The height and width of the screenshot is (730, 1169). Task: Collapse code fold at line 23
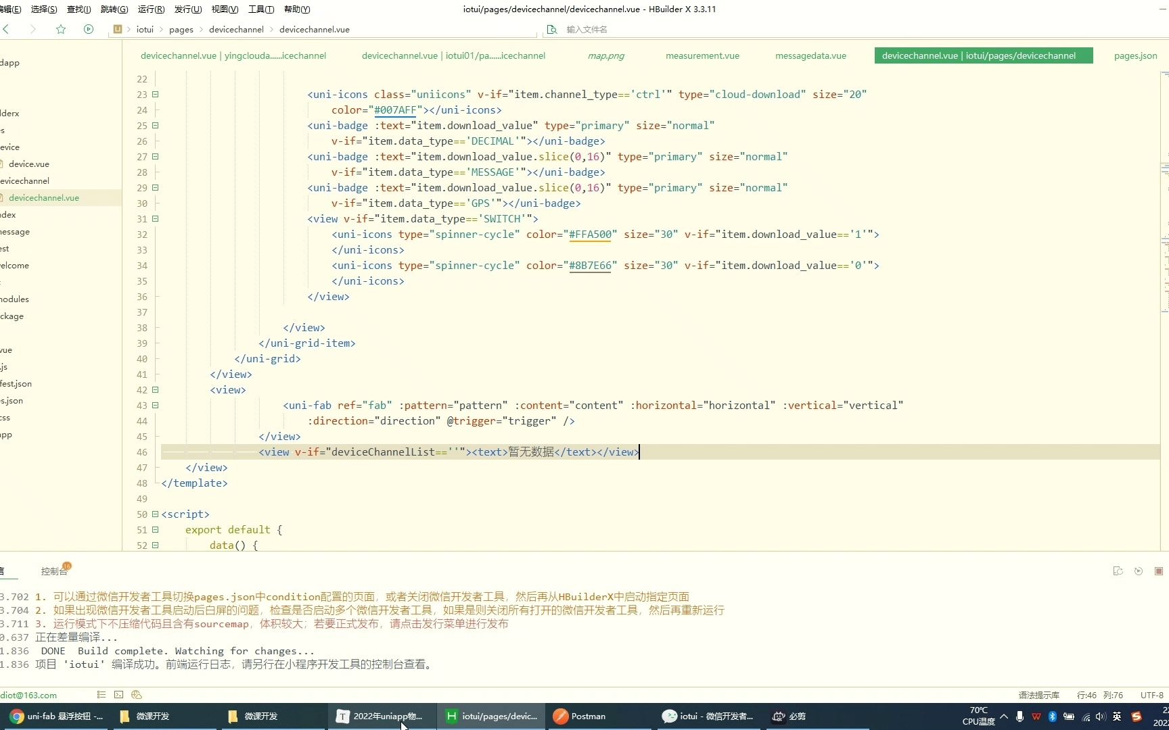coord(155,95)
